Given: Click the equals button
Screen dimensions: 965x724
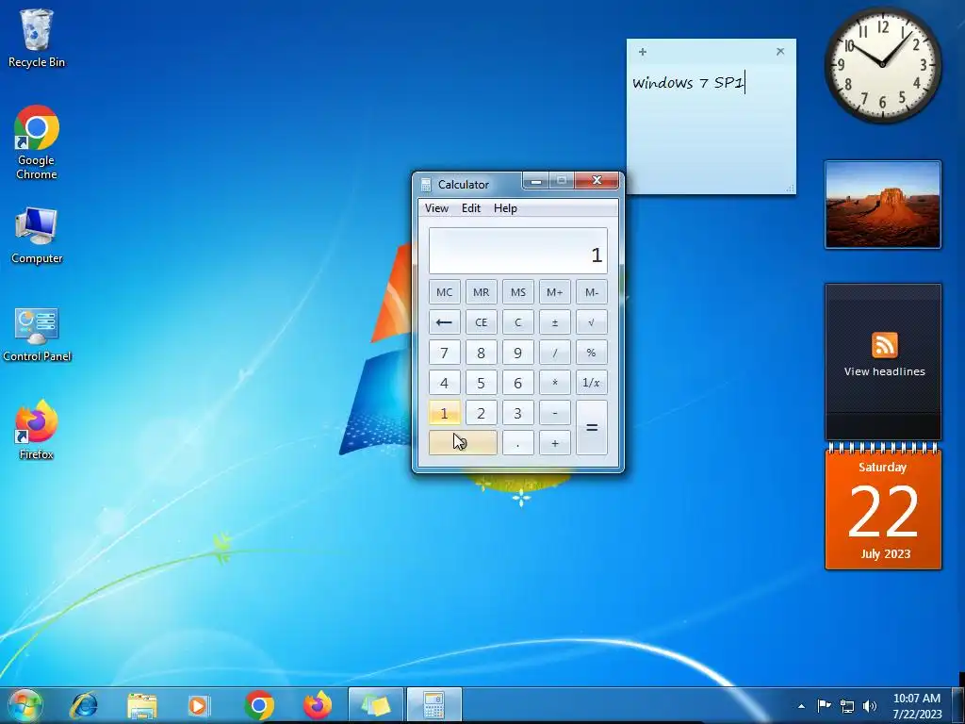Looking at the screenshot, I should click(x=592, y=428).
